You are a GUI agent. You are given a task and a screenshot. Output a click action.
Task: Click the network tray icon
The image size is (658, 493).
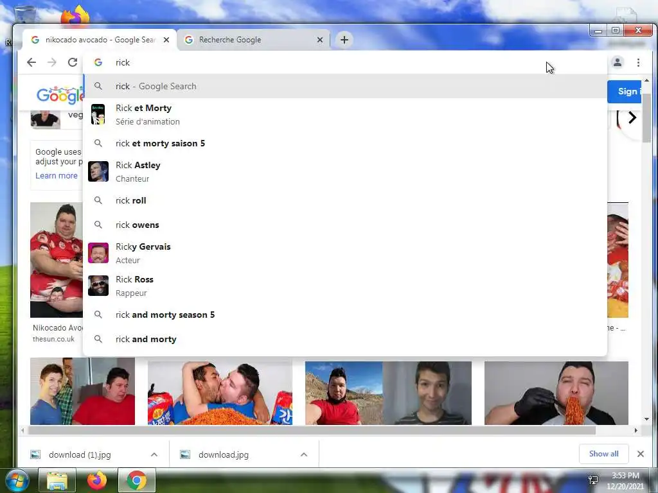tap(593, 480)
